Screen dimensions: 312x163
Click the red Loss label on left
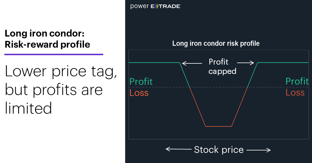(x=139, y=93)
